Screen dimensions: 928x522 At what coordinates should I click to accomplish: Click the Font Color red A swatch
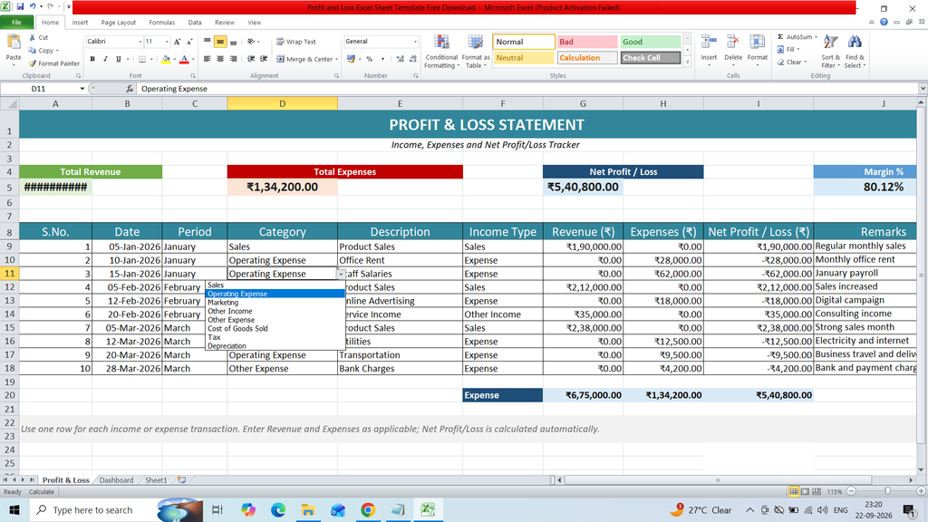click(184, 59)
